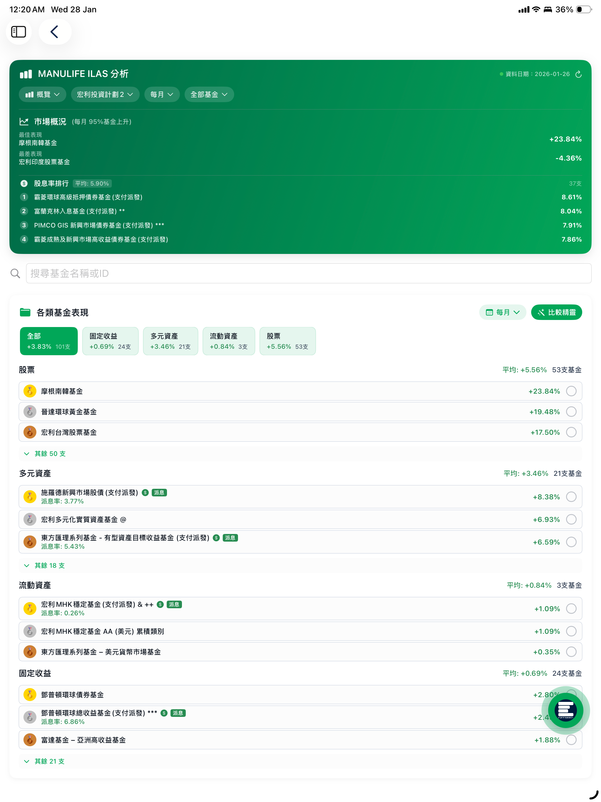Select the compare circle for 富達基金亞洲高收益基金
The image size is (601, 802).
571,740
